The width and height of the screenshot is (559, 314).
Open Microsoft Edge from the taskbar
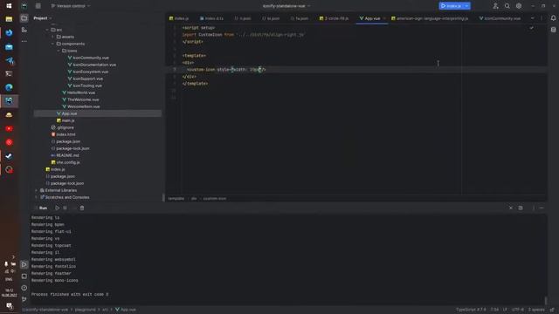pos(9,87)
